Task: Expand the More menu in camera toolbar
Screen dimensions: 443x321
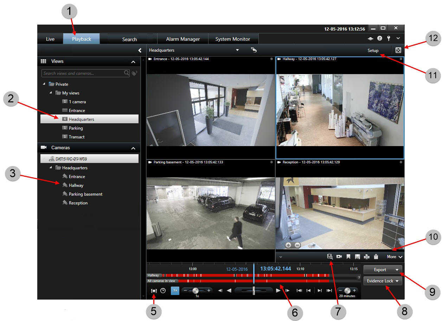Action: pyautogui.click(x=394, y=257)
